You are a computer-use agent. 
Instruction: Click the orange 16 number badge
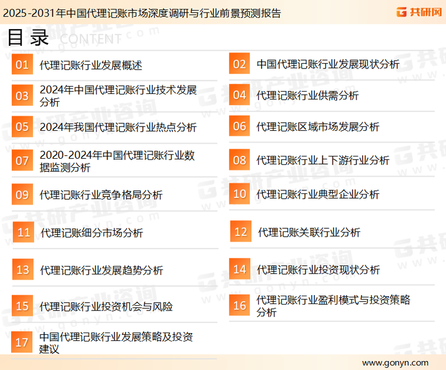[240, 305]
